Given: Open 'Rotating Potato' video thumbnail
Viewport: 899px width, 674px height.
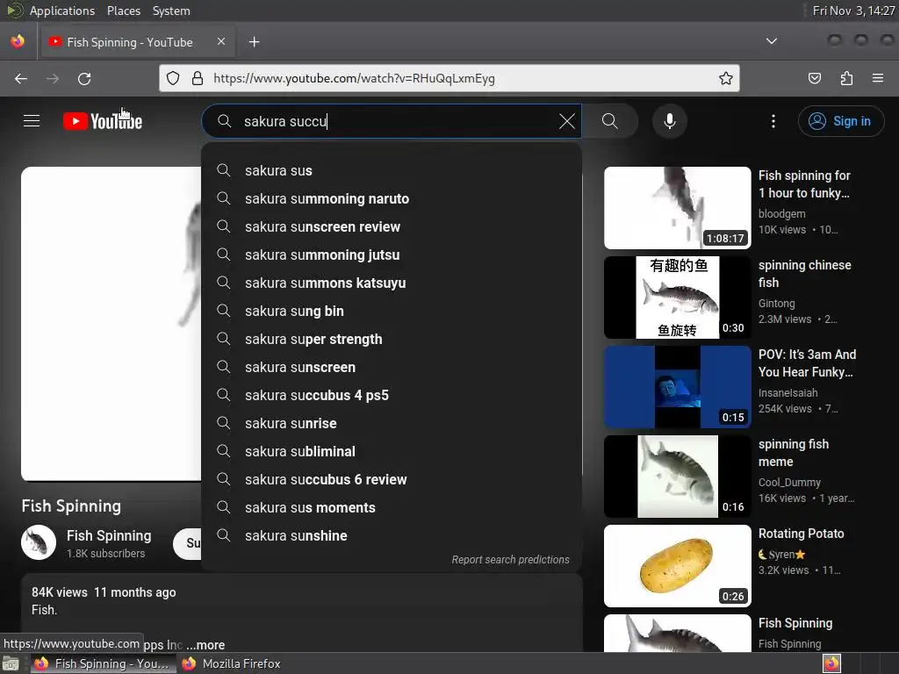Looking at the screenshot, I should (x=677, y=566).
